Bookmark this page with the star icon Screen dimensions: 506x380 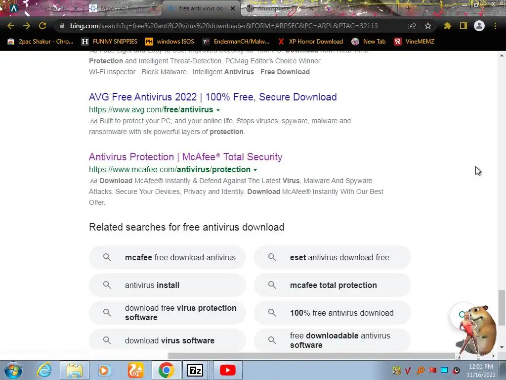428,26
